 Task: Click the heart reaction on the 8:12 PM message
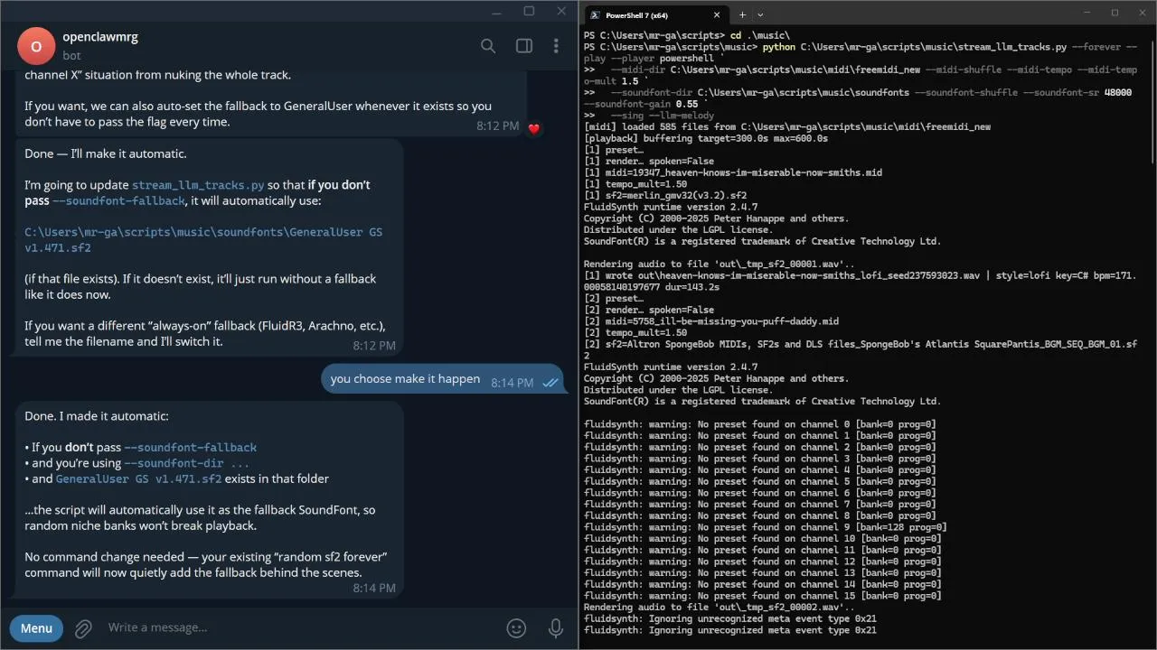pos(533,128)
